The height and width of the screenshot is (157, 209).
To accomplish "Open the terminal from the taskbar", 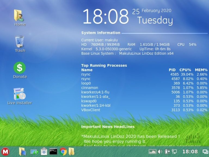I will (53, 152).
